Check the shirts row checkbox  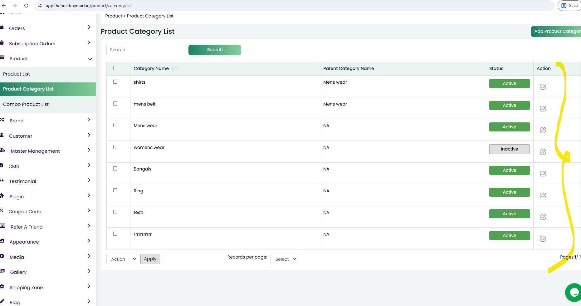coord(115,82)
